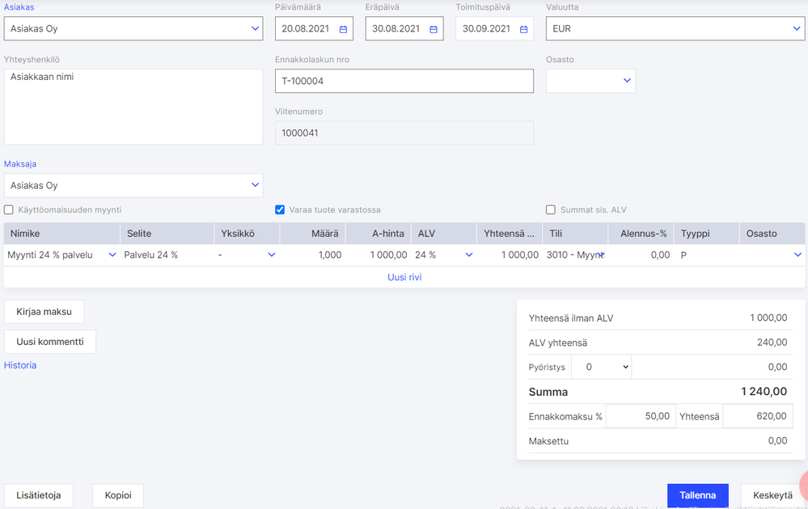Screen dimensions: 808x509
Task: Click the Määrä cell 1,000
Action: pyautogui.click(x=313, y=254)
